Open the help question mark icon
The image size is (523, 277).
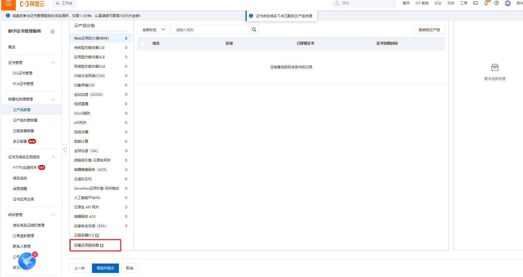pyautogui.click(x=497, y=3)
